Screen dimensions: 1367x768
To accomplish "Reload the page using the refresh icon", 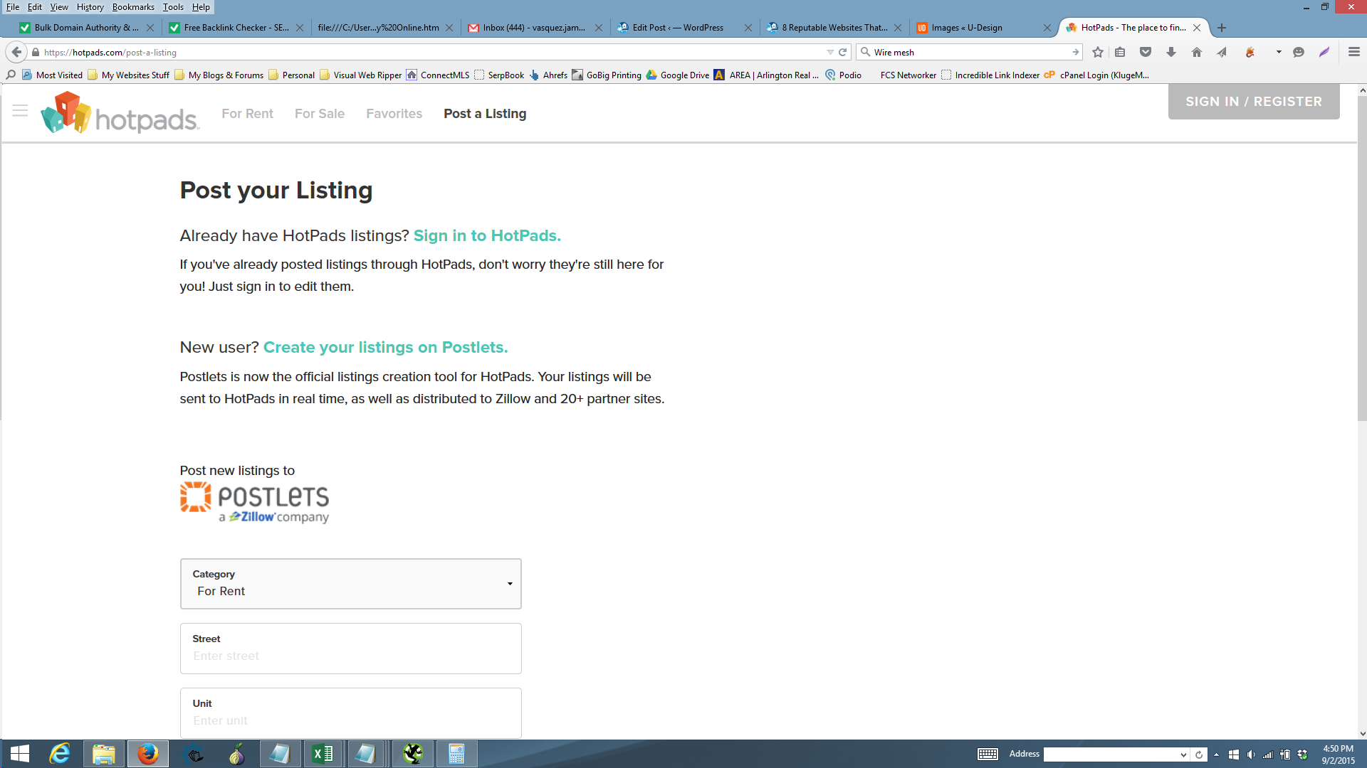I will pyautogui.click(x=843, y=52).
